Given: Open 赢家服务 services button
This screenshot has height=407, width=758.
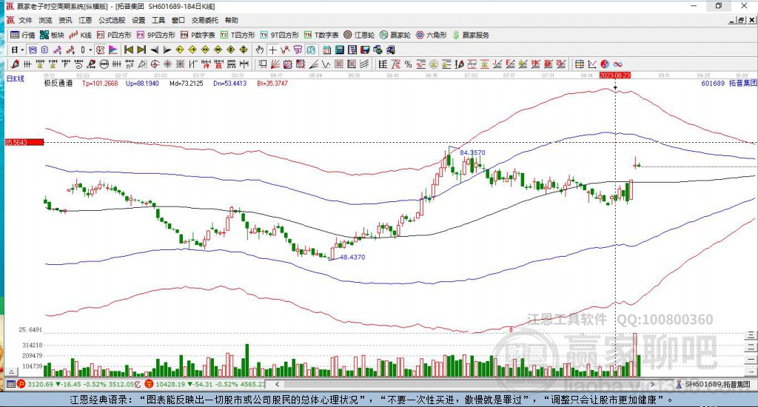Looking at the screenshot, I should (x=471, y=35).
